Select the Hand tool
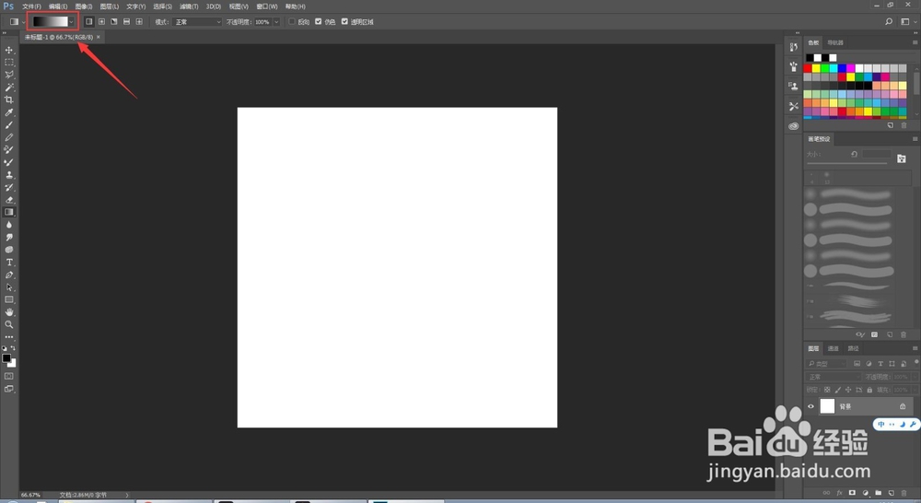Viewport: 921px width, 503px height. [x=9, y=312]
